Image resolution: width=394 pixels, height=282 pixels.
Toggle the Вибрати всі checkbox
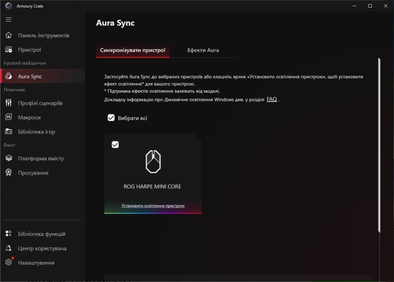111,118
